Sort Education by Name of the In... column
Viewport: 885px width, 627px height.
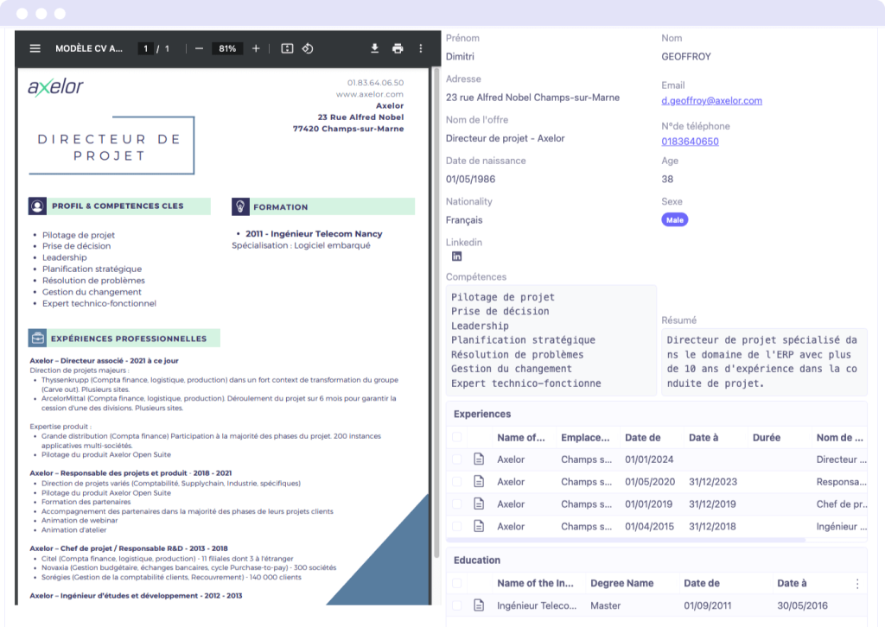point(535,584)
